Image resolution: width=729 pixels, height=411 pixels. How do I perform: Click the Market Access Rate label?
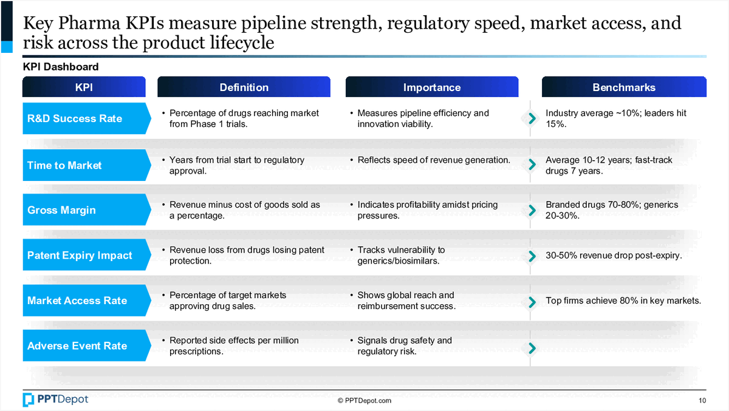pos(77,301)
